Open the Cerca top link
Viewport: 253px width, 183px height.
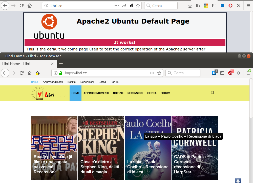click(102, 82)
